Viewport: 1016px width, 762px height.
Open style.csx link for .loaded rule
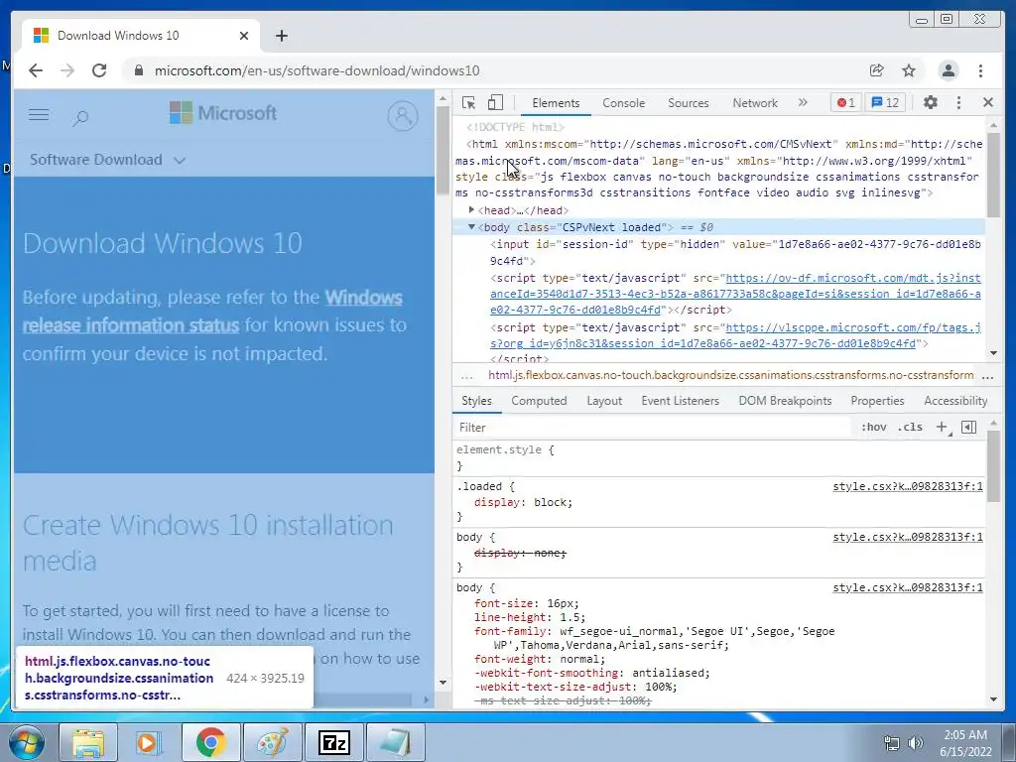point(907,486)
